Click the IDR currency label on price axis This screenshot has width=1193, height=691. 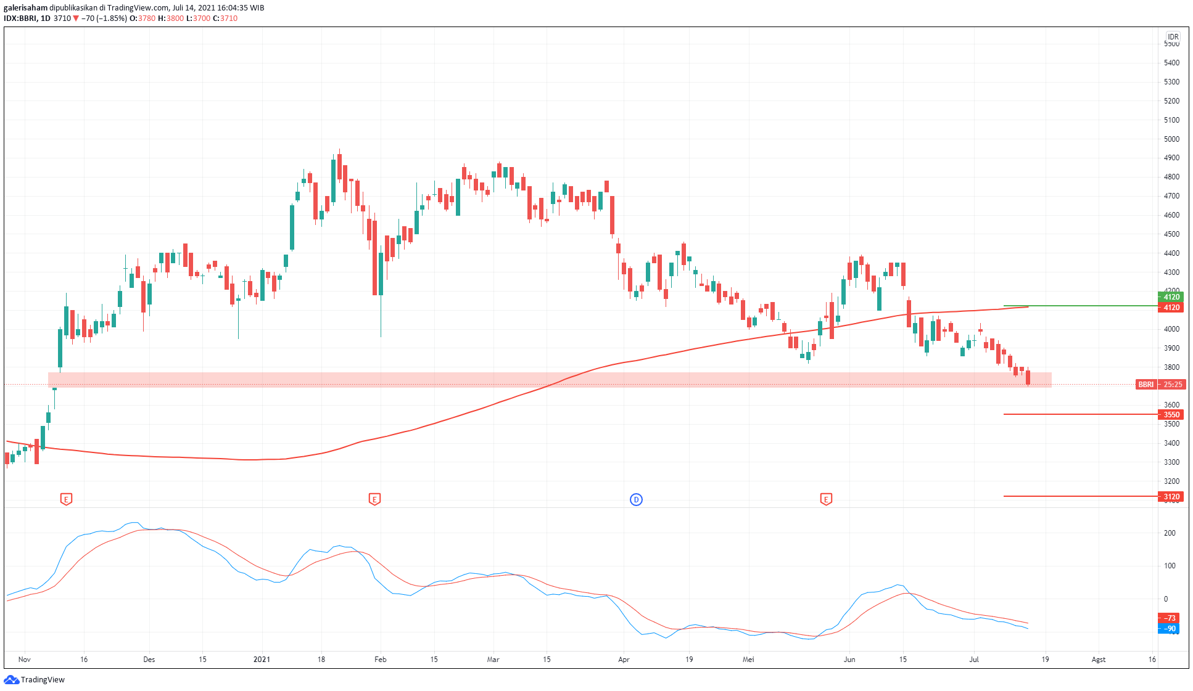[1173, 36]
